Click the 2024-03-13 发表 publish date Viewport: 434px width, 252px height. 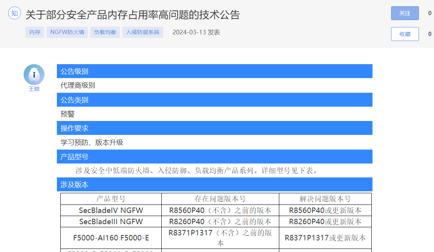tap(196, 32)
